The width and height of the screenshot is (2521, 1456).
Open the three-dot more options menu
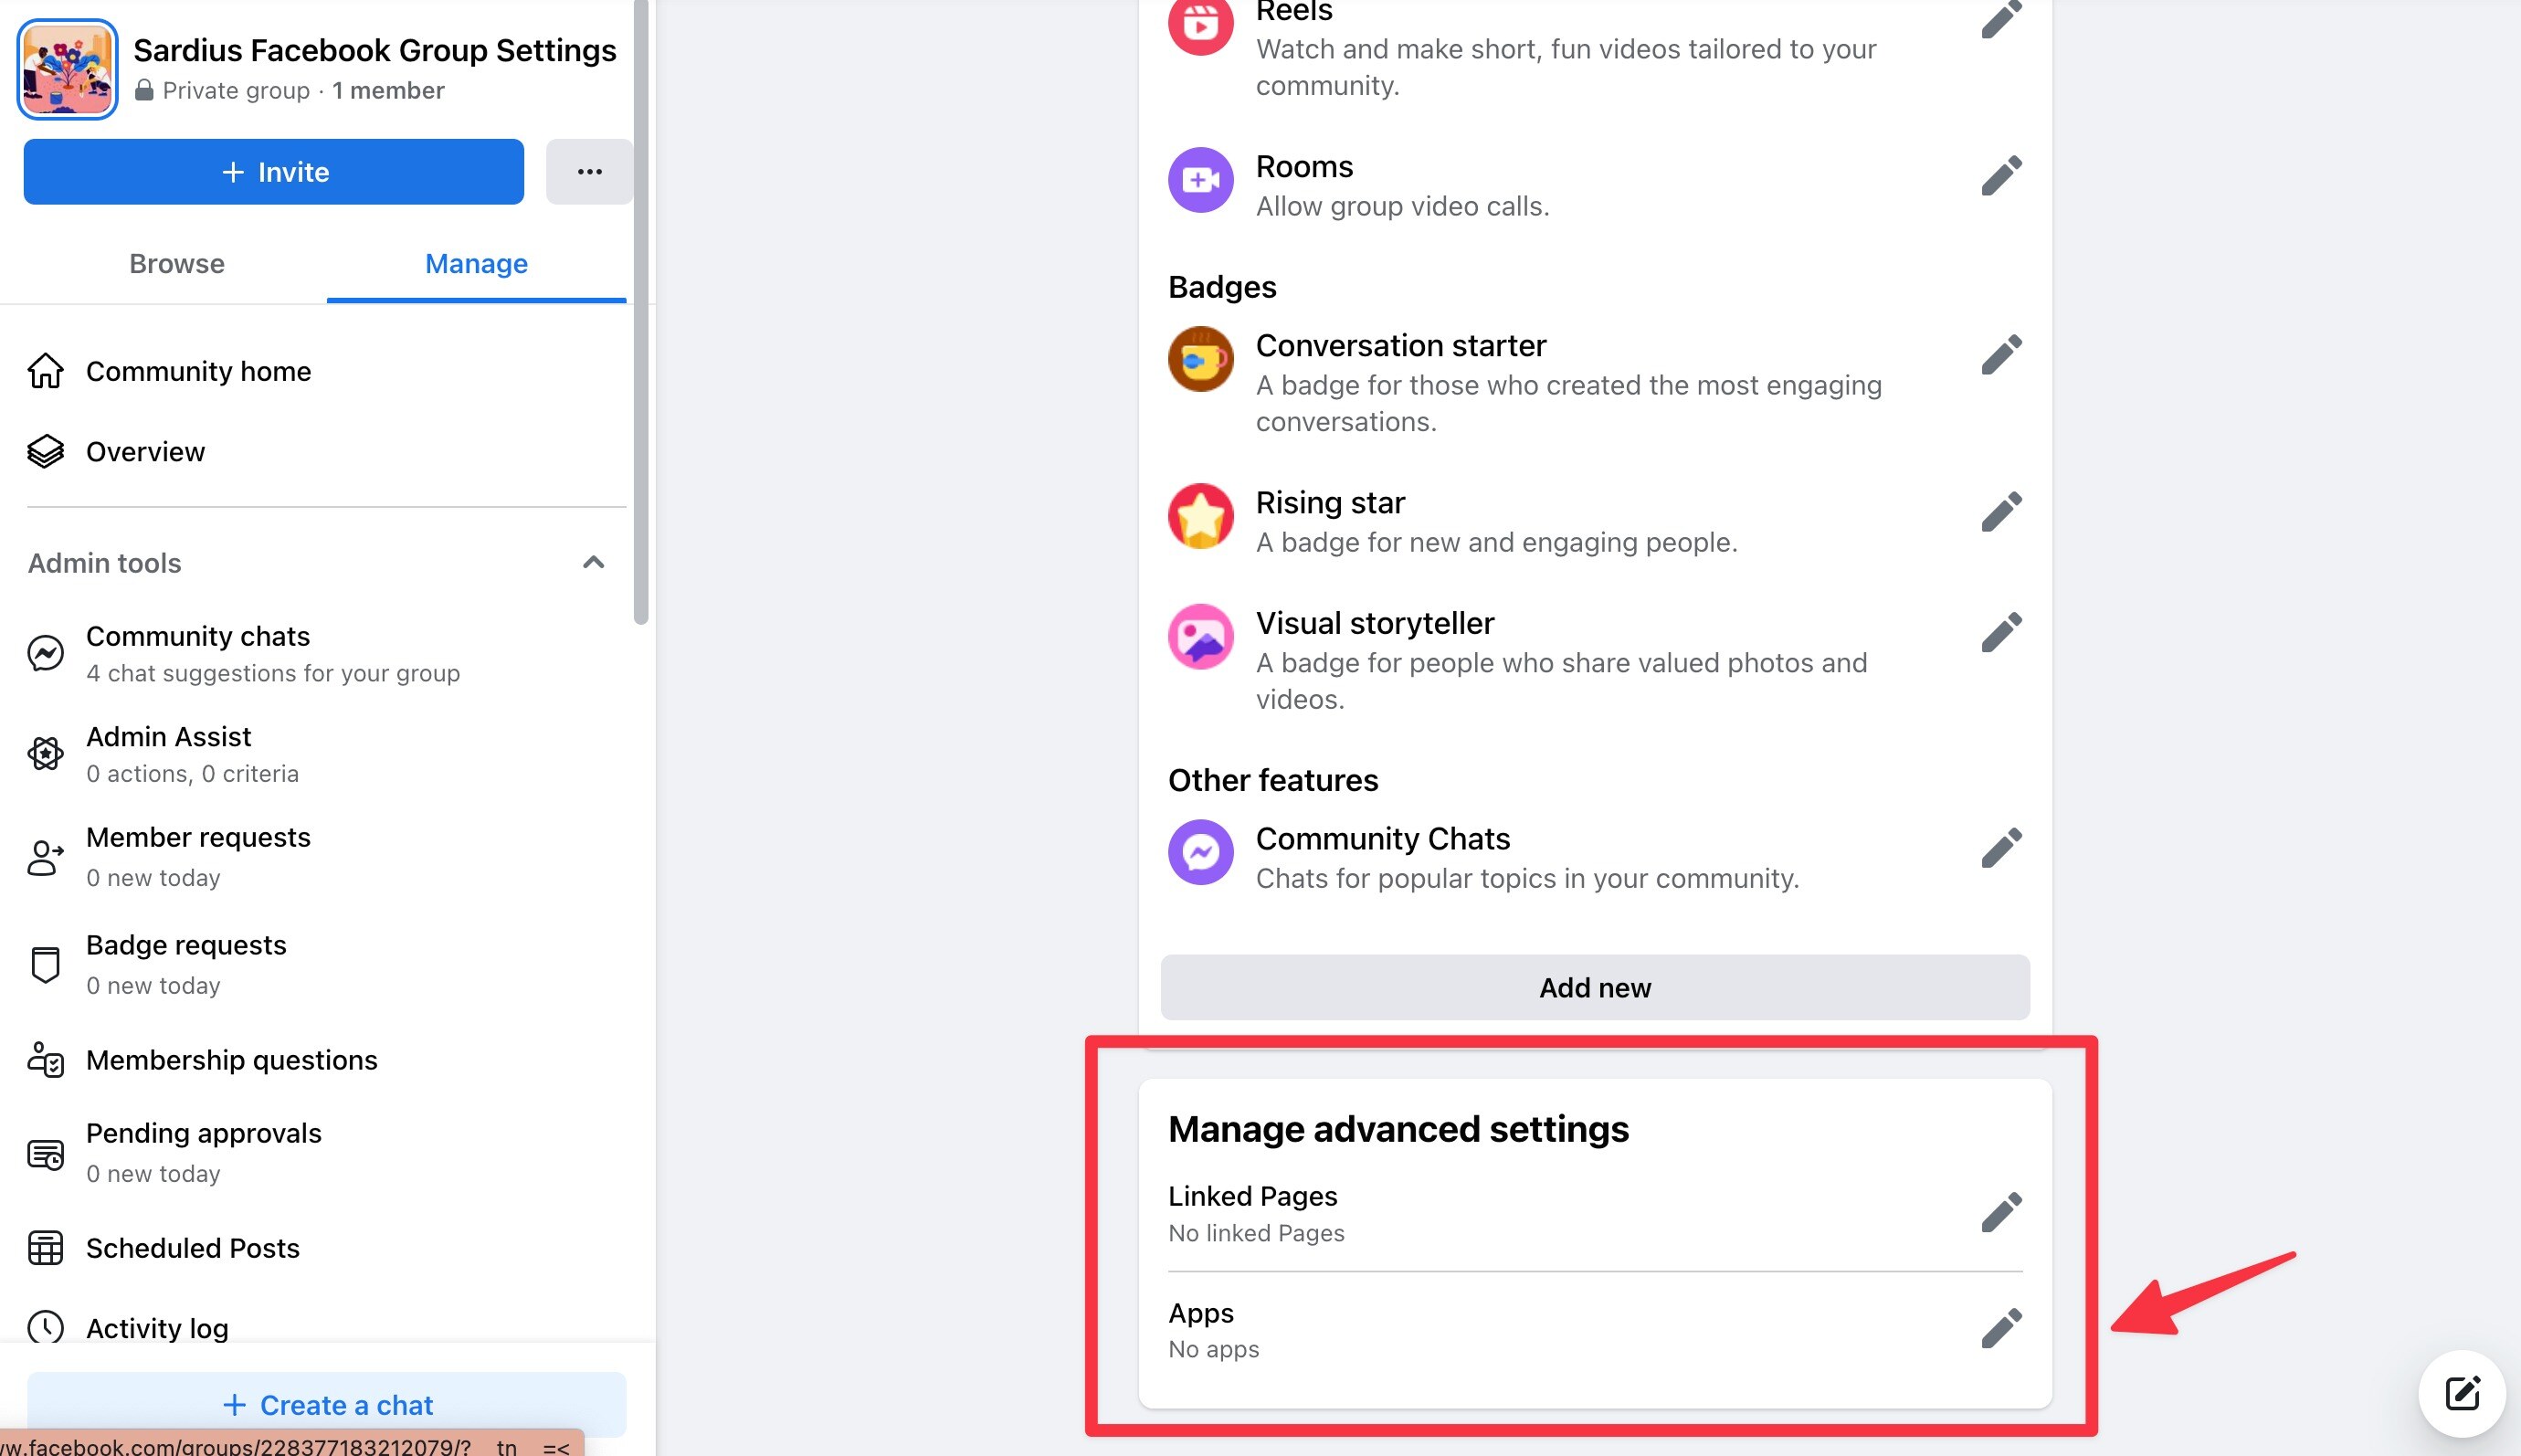589,172
